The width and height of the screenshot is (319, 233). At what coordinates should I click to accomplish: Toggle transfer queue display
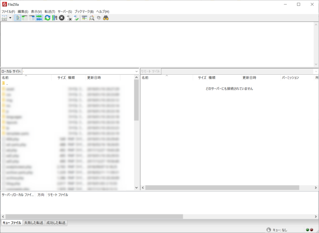[x=39, y=18]
